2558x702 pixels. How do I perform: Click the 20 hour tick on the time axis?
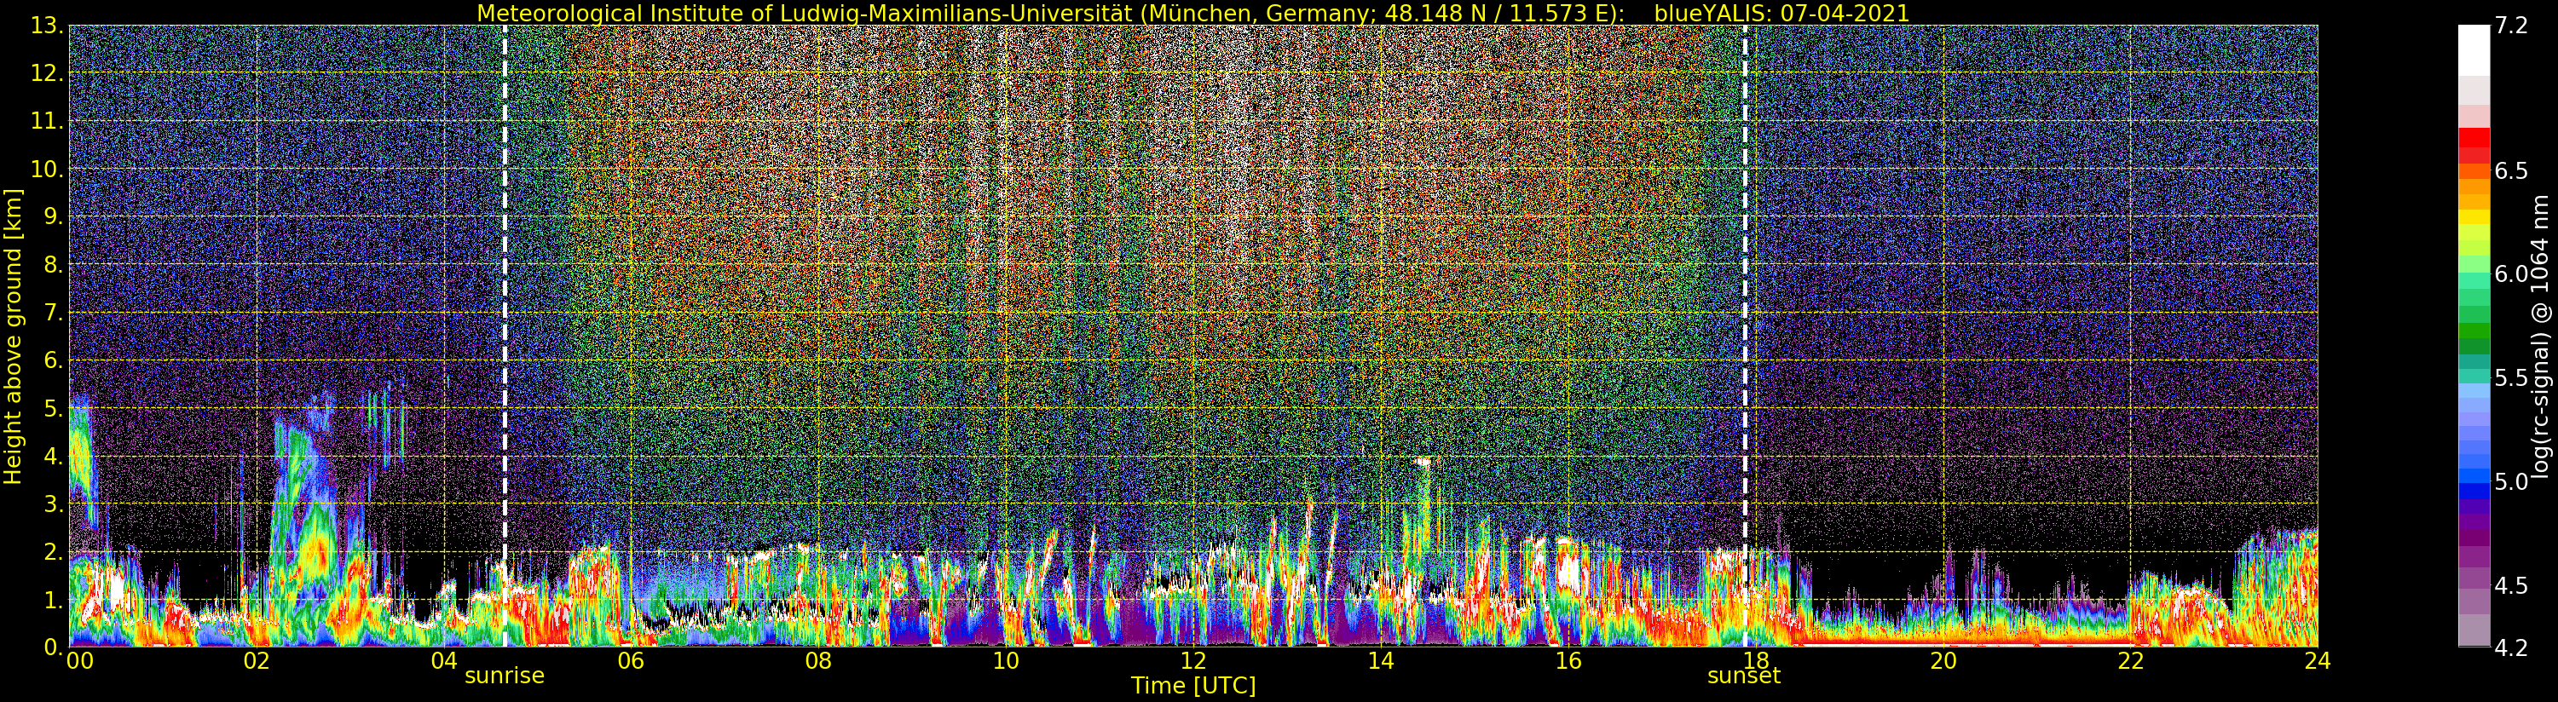pyautogui.click(x=1943, y=661)
